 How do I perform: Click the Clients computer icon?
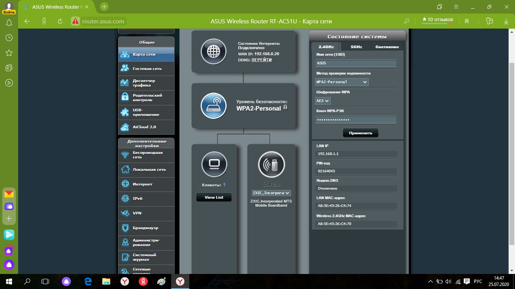coord(214,164)
